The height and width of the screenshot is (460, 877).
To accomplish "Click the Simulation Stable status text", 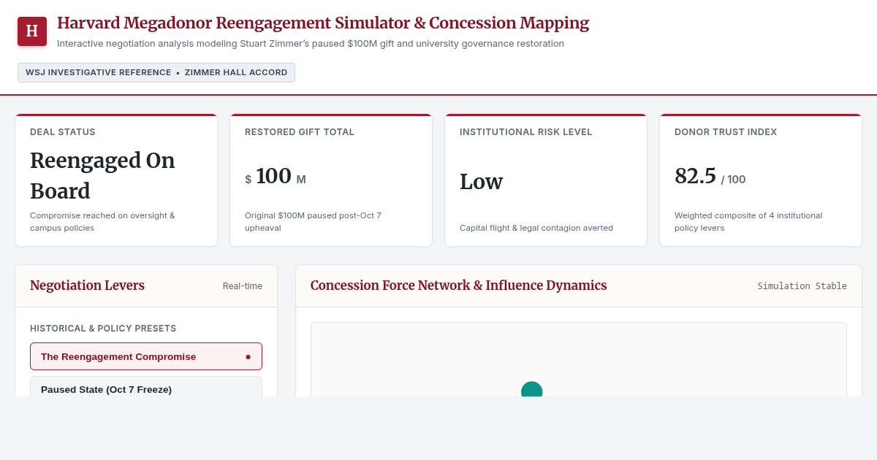I will tap(802, 286).
